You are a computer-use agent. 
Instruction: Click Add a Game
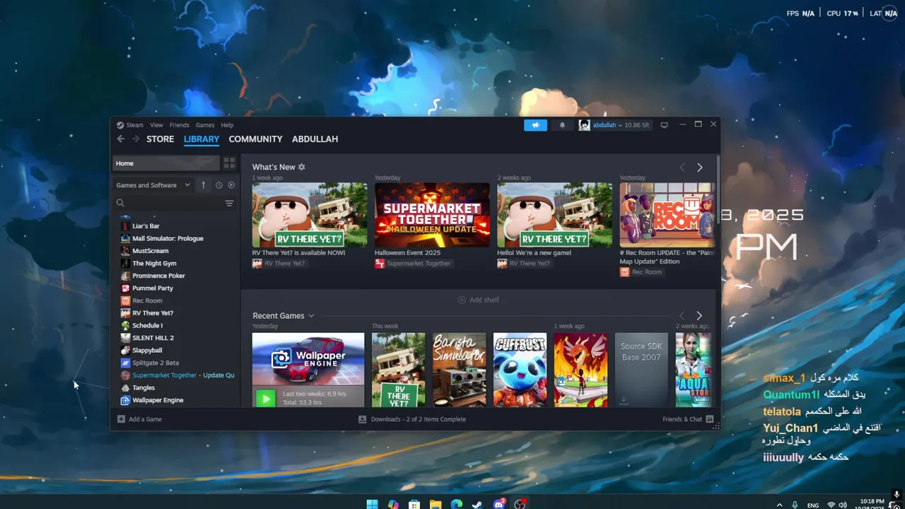pos(139,419)
